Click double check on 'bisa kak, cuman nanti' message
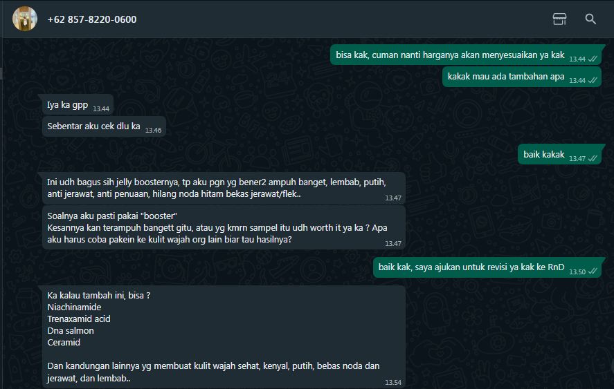Image resolution: width=614 pixels, height=389 pixels. (x=593, y=59)
